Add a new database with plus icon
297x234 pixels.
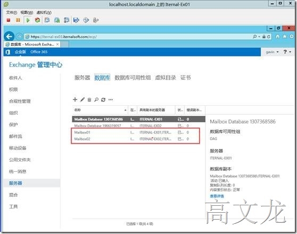tap(75, 99)
